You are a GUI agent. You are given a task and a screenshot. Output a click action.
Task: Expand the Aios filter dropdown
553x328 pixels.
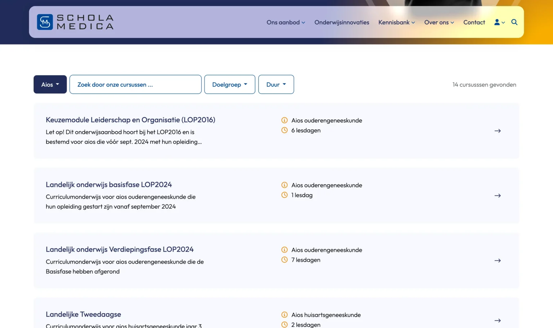pos(50,84)
